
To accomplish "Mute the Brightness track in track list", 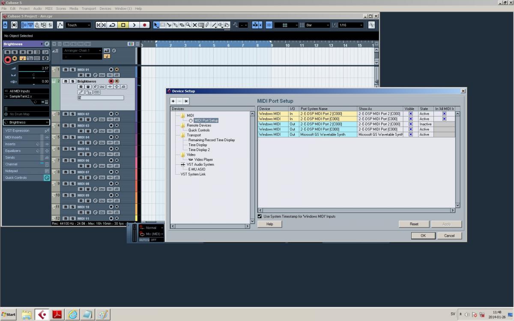I will pos(66,81).
